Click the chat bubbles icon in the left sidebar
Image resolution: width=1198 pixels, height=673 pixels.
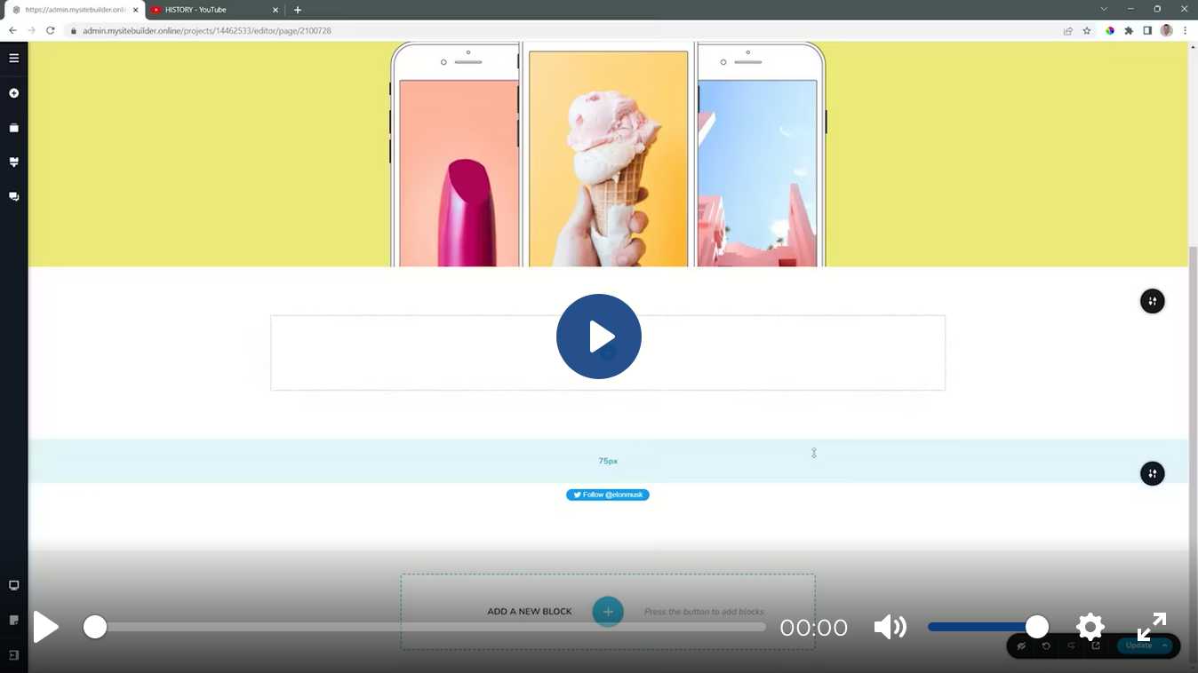tap(14, 196)
